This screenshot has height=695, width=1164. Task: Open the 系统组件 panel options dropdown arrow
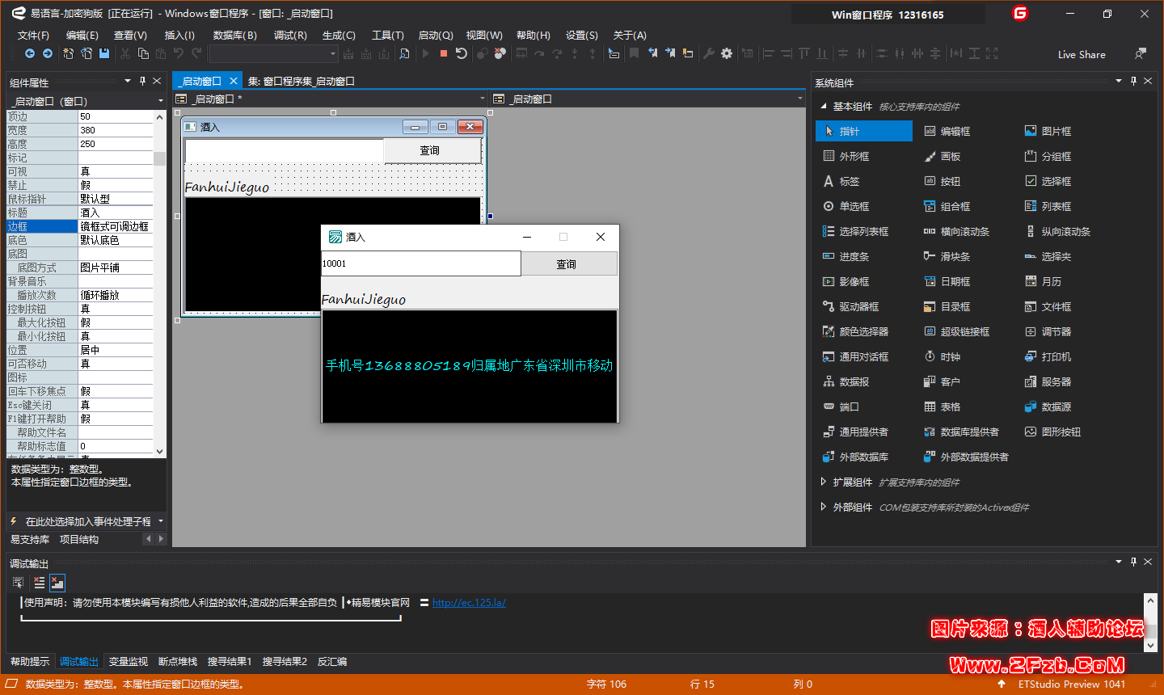coord(1119,82)
